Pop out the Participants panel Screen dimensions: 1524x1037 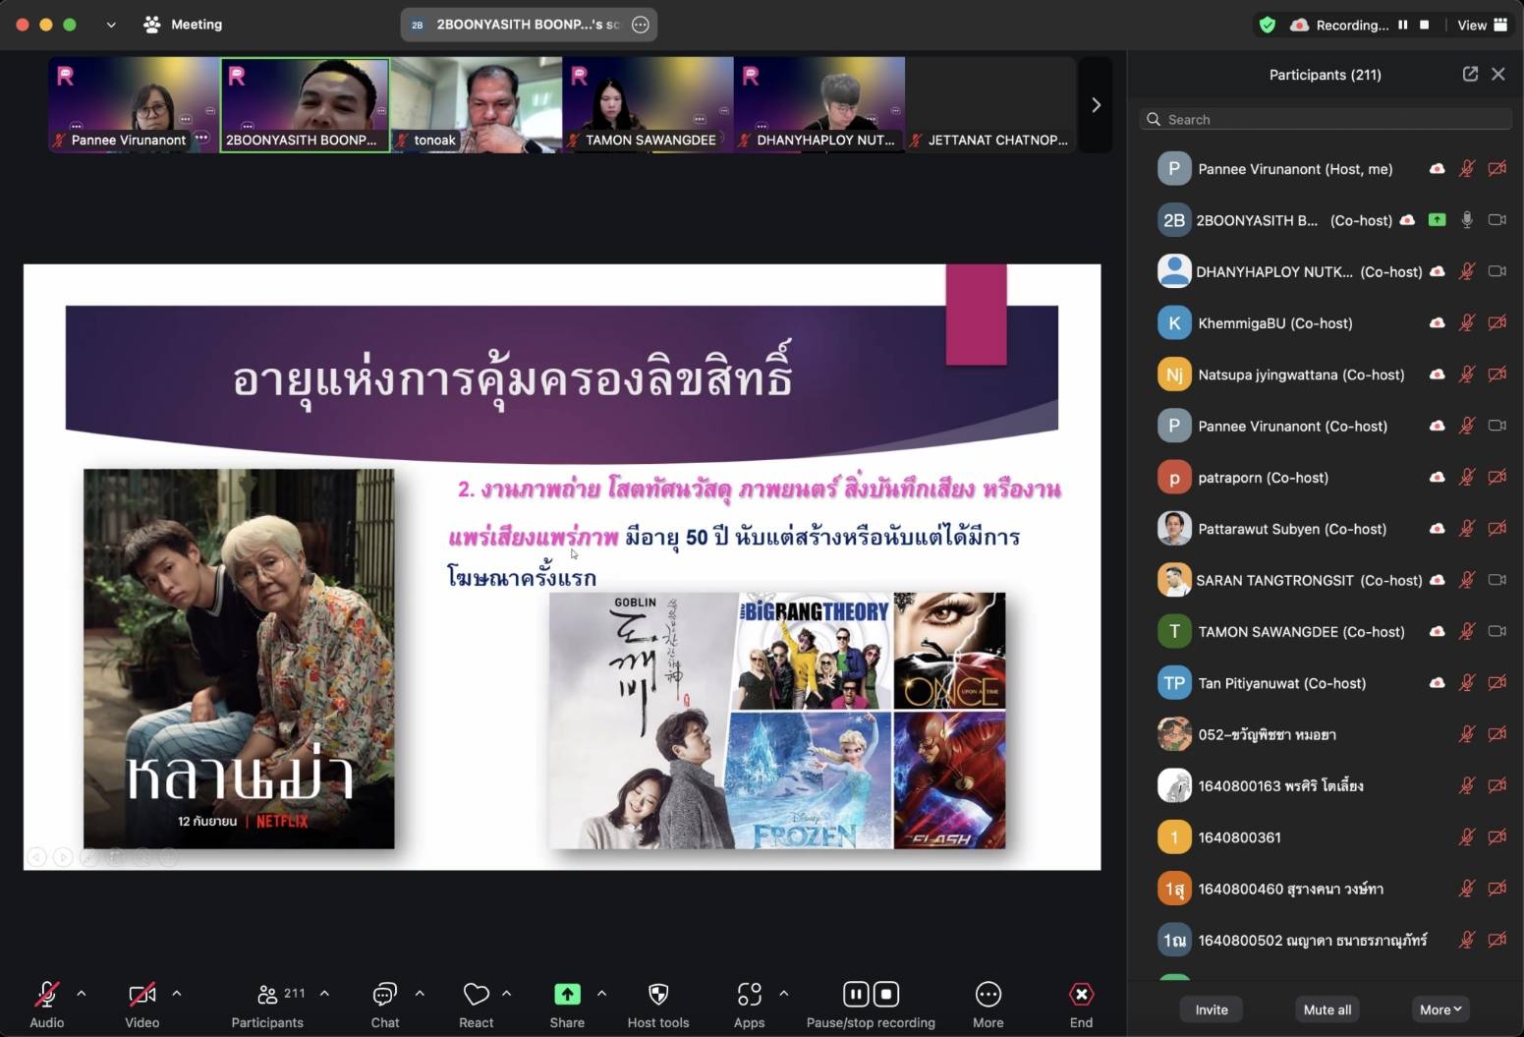(x=1470, y=74)
